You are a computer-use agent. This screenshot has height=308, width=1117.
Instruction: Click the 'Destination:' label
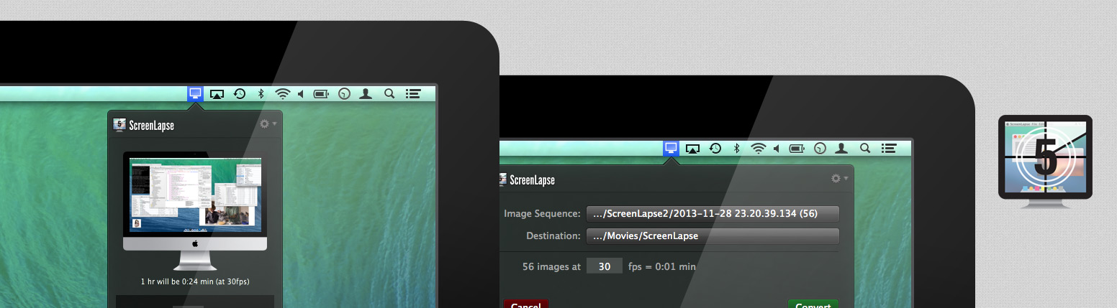(553, 235)
